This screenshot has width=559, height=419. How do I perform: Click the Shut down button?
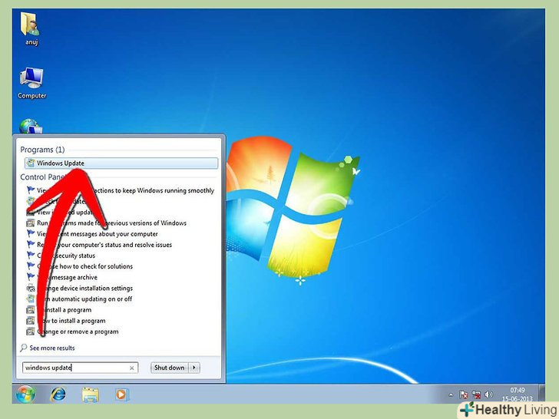(x=170, y=368)
